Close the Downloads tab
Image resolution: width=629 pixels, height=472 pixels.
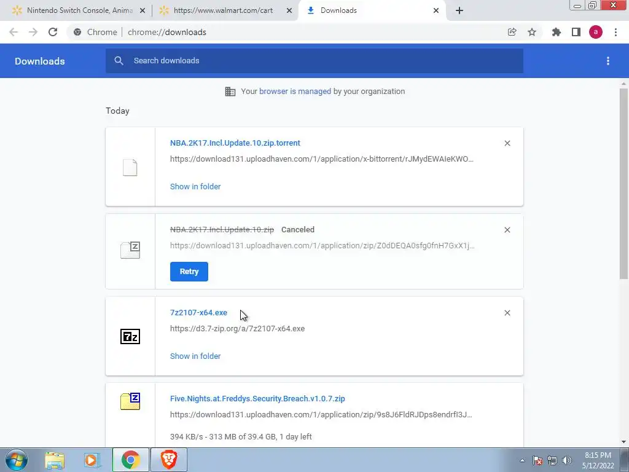[436, 10]
